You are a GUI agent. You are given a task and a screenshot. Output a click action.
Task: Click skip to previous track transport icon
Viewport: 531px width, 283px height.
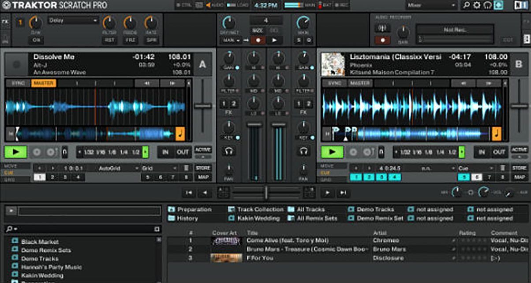(188, 193)
